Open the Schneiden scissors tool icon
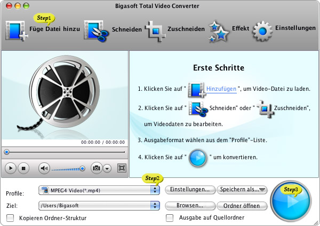 tap(97, 31)
